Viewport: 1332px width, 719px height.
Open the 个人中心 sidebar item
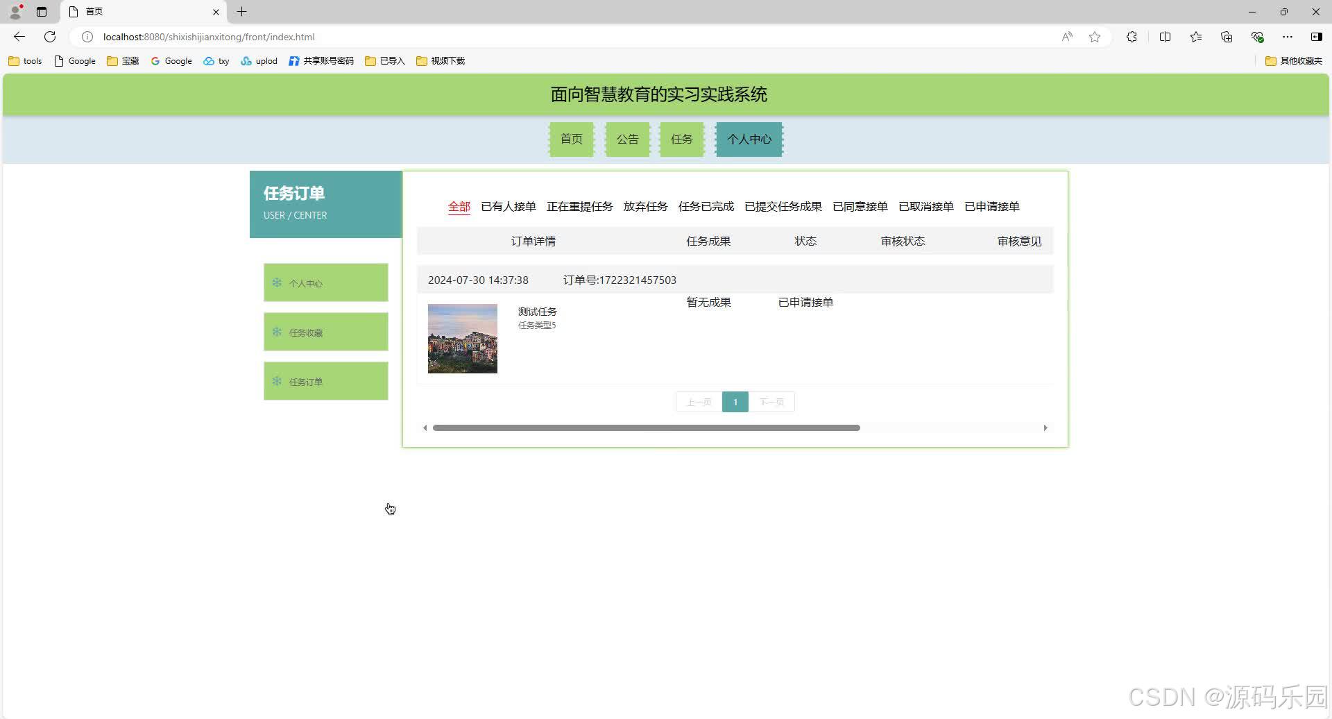(325, 282)
